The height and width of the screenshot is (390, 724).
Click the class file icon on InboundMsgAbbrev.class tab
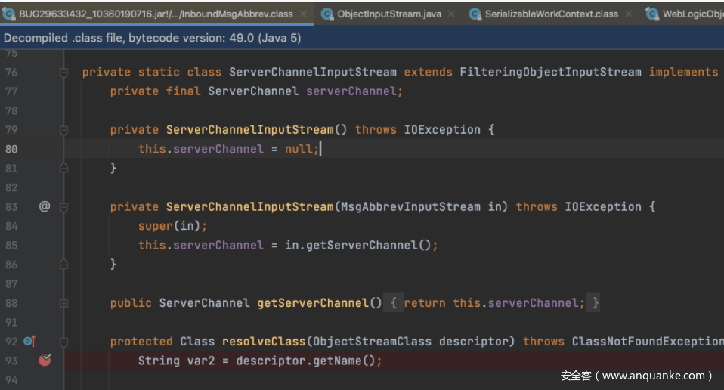[x=9, y=14]
